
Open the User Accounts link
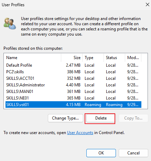(80, 133)
